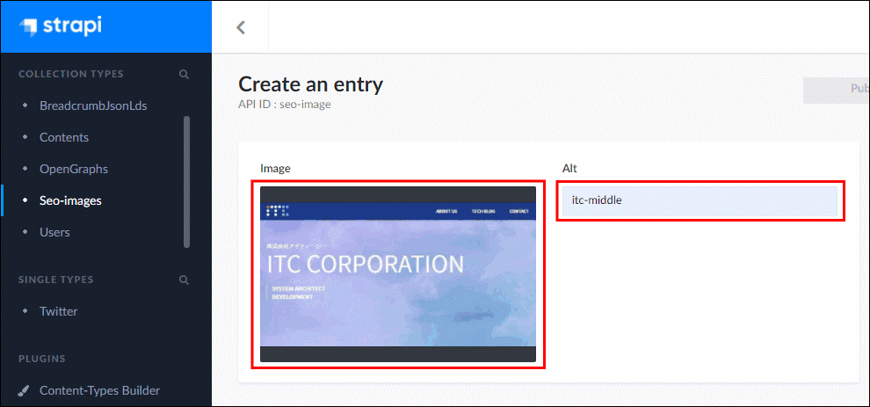Open Content-Types Builder plugin

pyautogui.click(x=100, y=391)
